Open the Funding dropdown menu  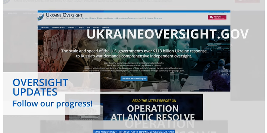click(x=72, y=27)
